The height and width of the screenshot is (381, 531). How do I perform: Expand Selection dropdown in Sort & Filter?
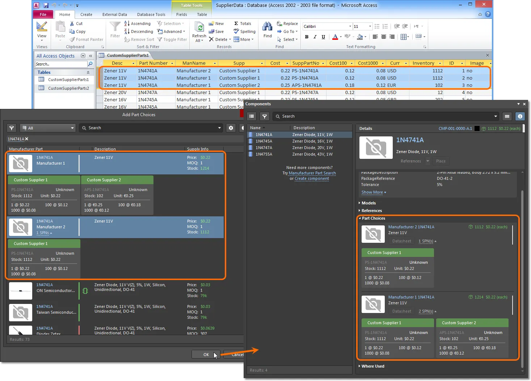pos(171,24)
